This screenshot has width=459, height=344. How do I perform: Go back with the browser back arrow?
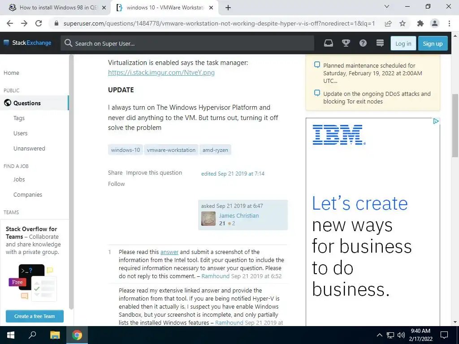(x=10, y=23)
